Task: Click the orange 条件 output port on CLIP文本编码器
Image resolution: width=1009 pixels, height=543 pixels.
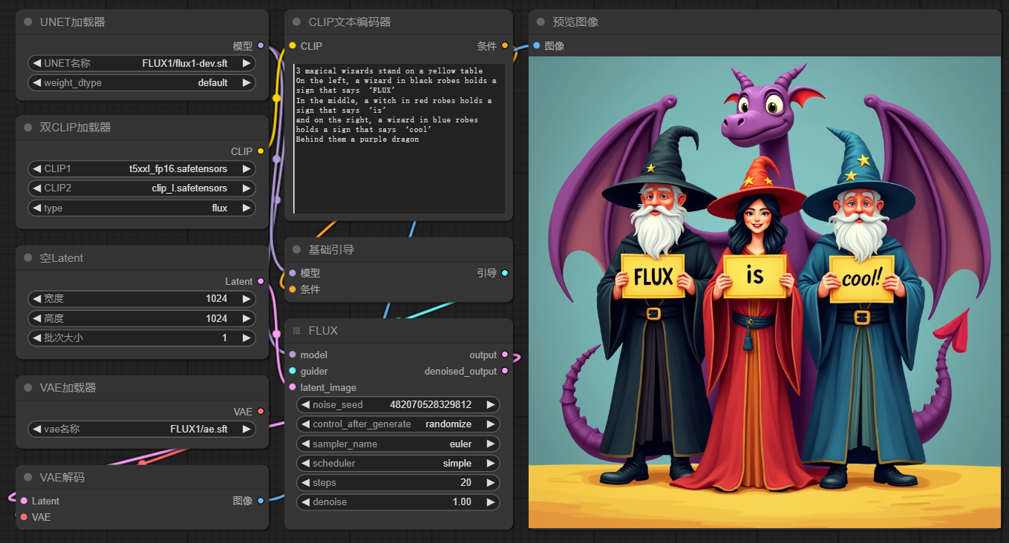Action: [x=505, y=46]
